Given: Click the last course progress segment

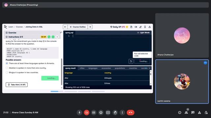Looking at the screenshot, I should (98, 91).
